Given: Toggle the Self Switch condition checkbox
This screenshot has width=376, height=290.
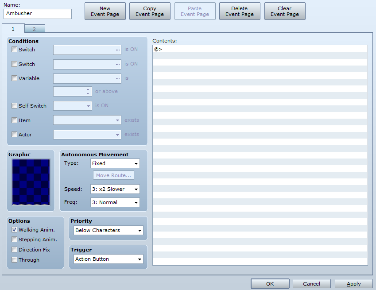Looking at the screenshot, I should pyautogui.click(x=15, y=106).
